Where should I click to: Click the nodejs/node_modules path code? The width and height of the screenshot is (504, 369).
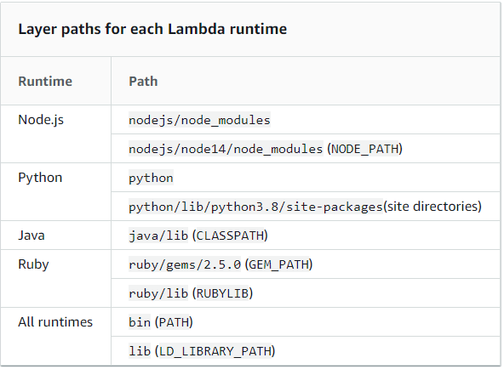pos(199,120)
